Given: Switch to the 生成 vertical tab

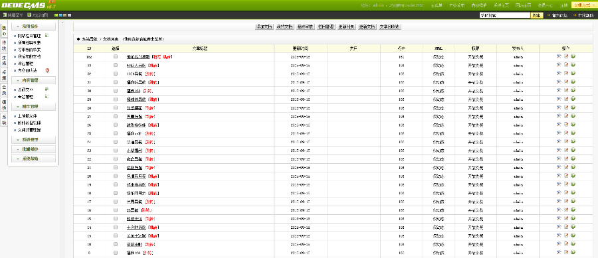Looking at the screenshot, I should 4,60.
